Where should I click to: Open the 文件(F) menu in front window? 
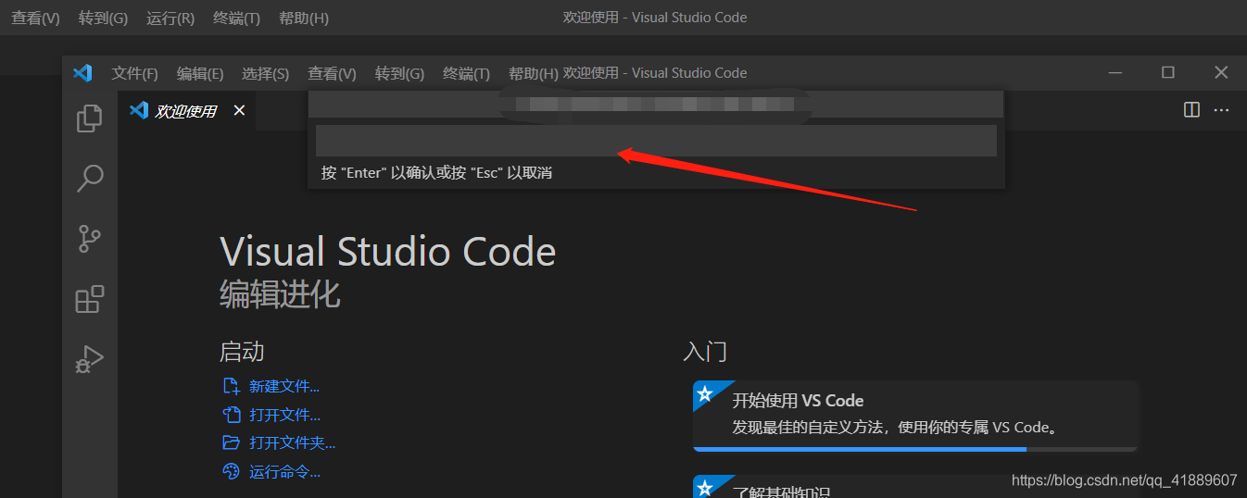[x=135, y=73]
